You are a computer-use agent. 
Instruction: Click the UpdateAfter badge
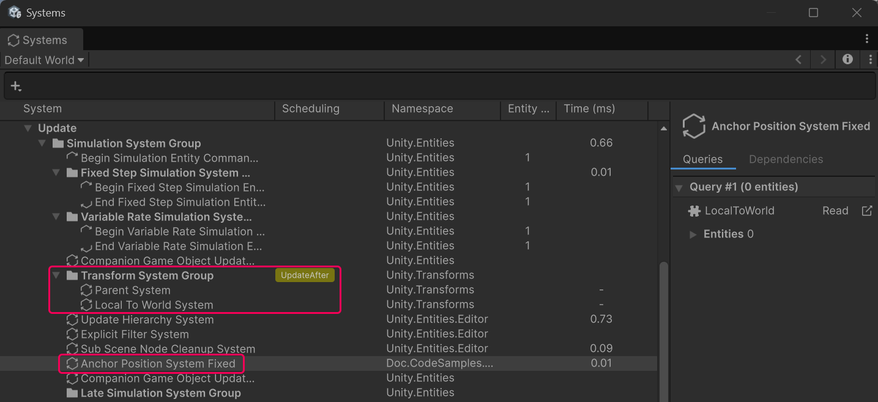[305, 275]
